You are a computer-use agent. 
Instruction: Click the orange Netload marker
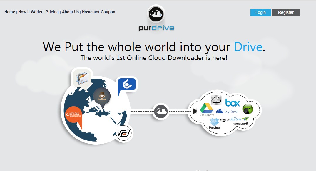click(74, 116)
